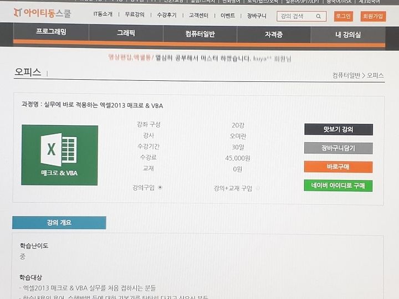Open the 무료강의 menu
The height and width of the screenshot is (299, 399).
[135, 14]
